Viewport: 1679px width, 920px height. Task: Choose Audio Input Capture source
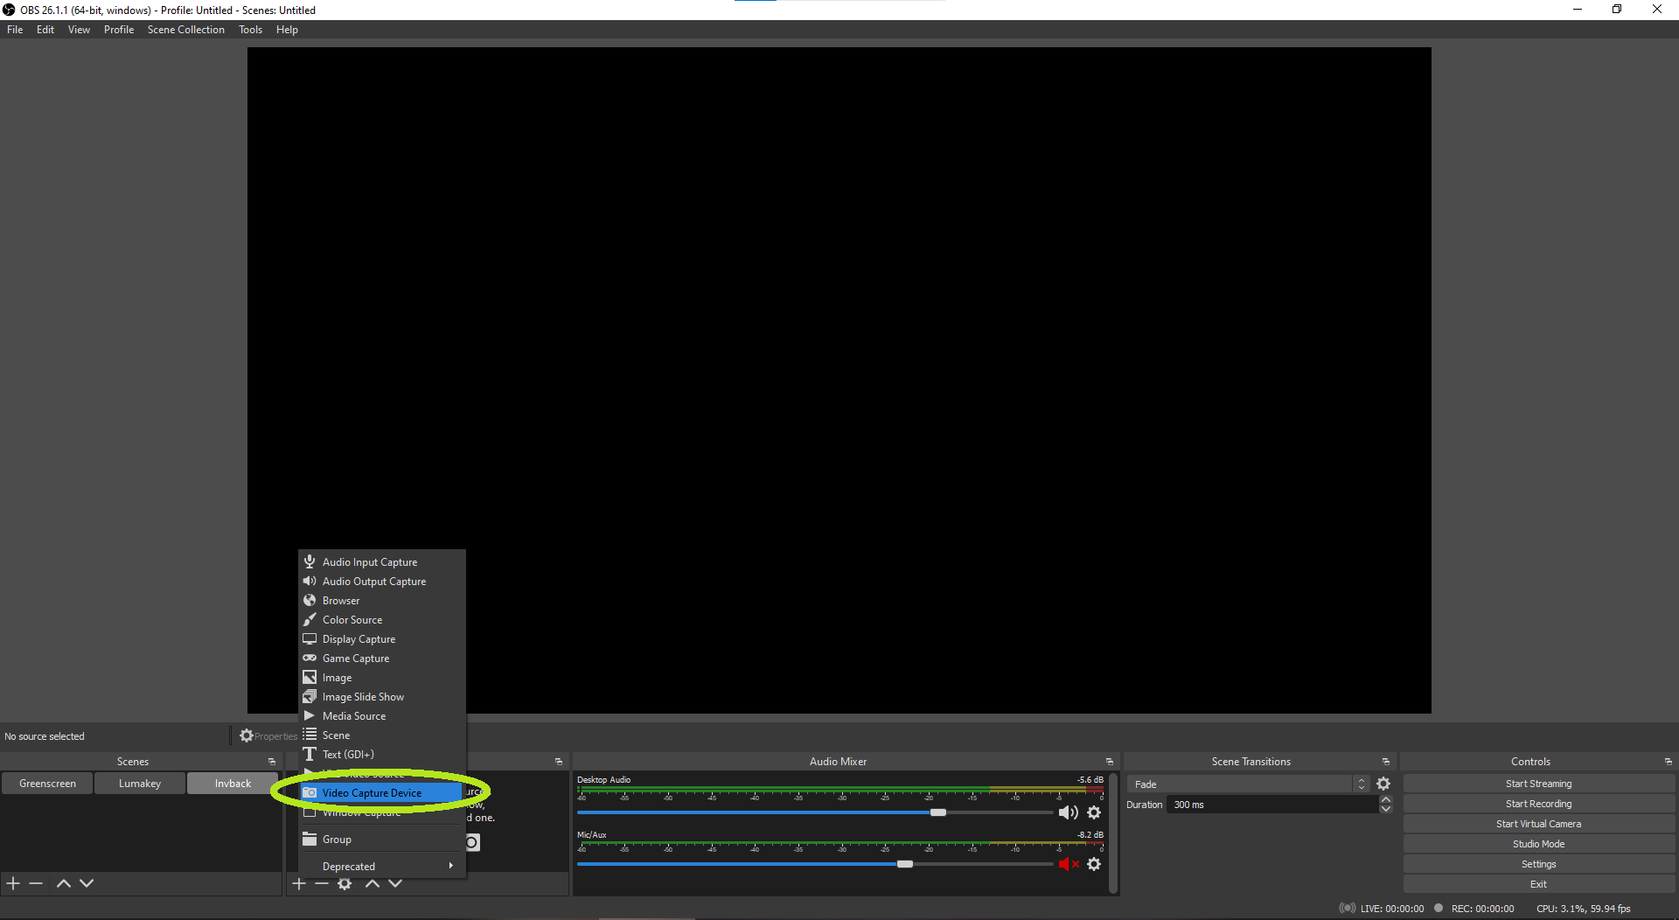(382, 561)
